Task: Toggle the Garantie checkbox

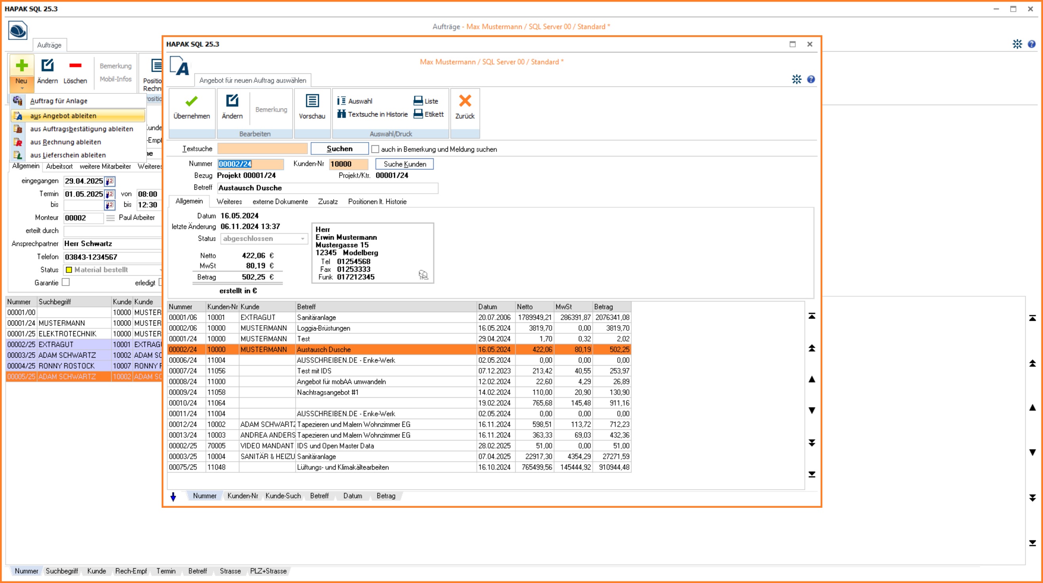Action: pos(66,283)
